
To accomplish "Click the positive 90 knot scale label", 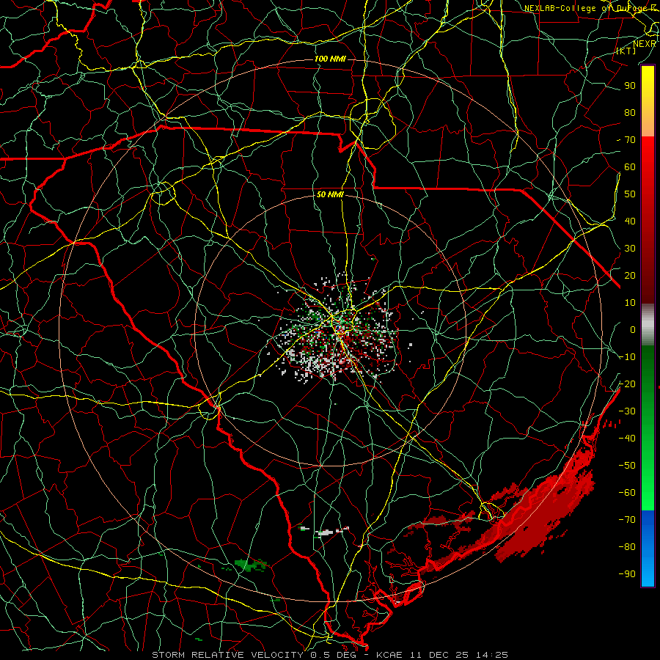I will tap(630, 86).
